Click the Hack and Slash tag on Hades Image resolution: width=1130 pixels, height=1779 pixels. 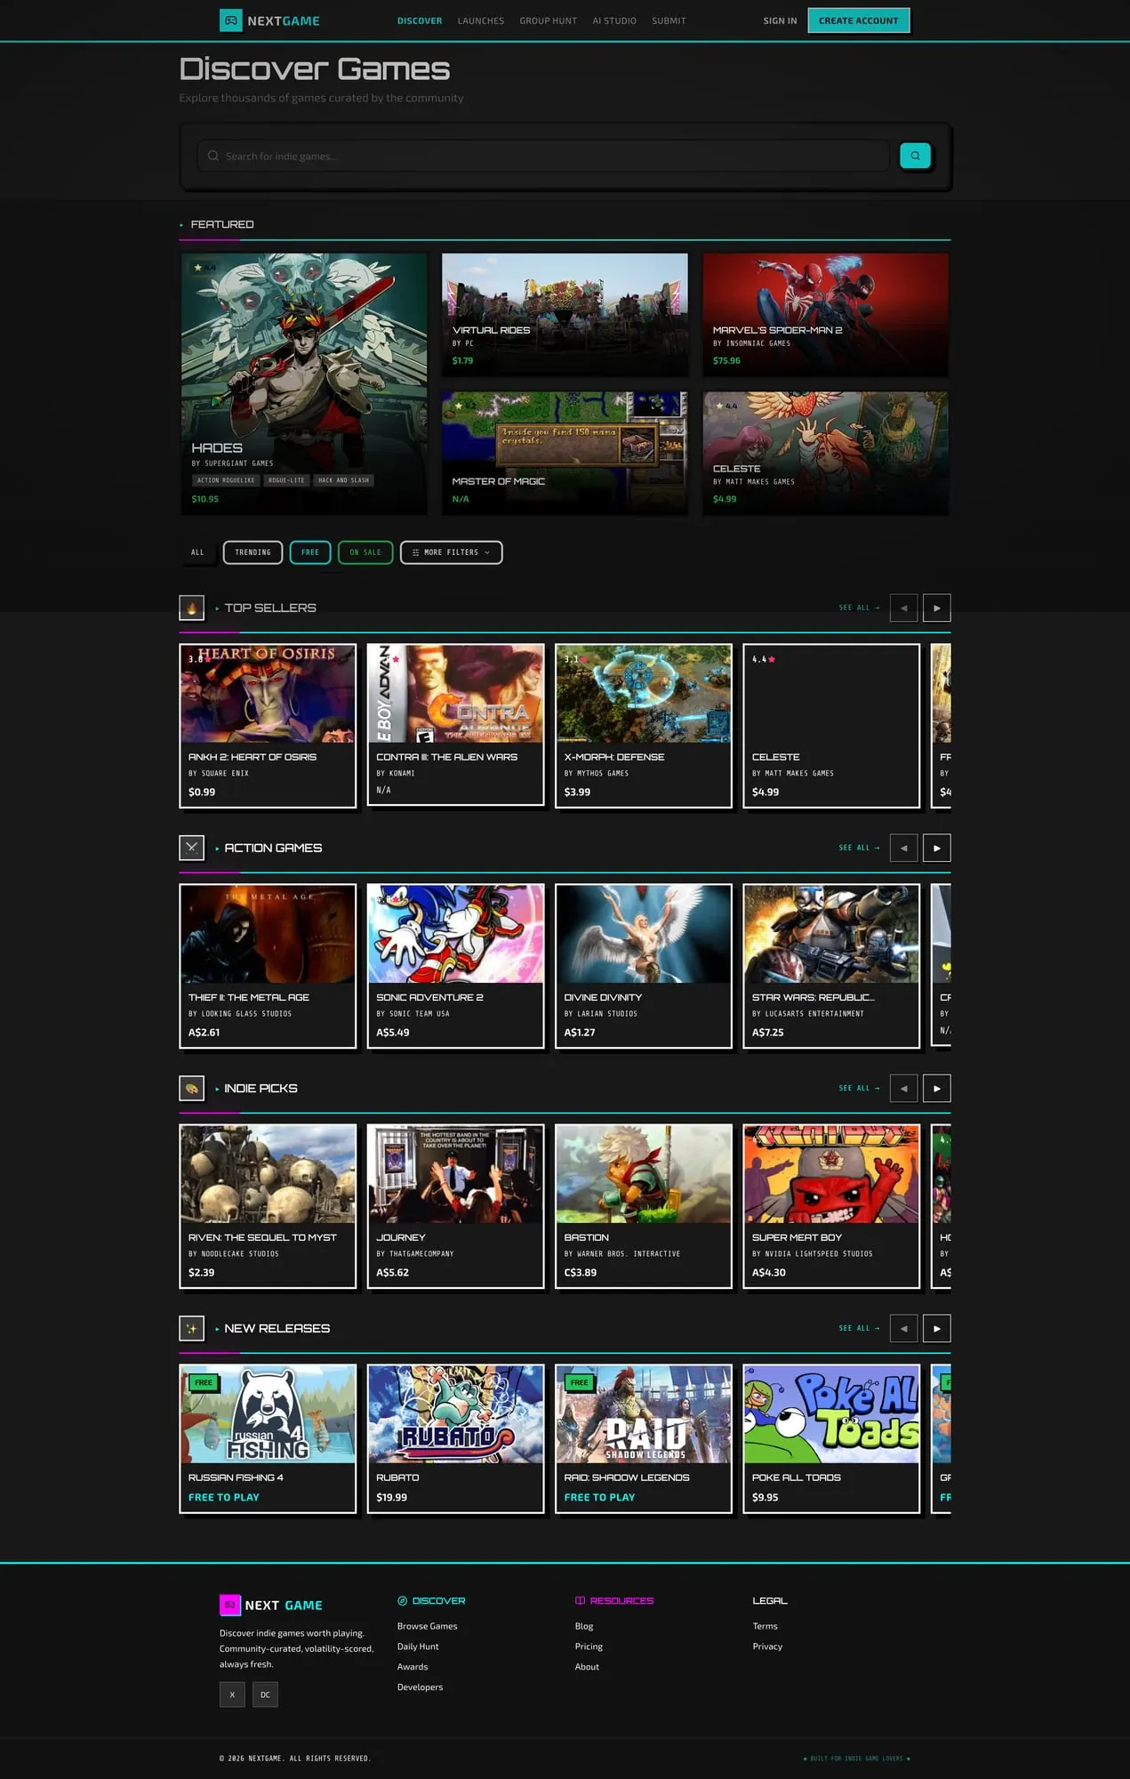tap(343, 480)
